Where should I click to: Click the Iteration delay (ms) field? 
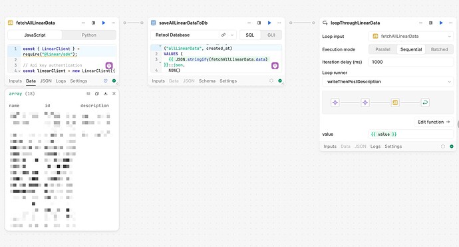click(411, 62)
